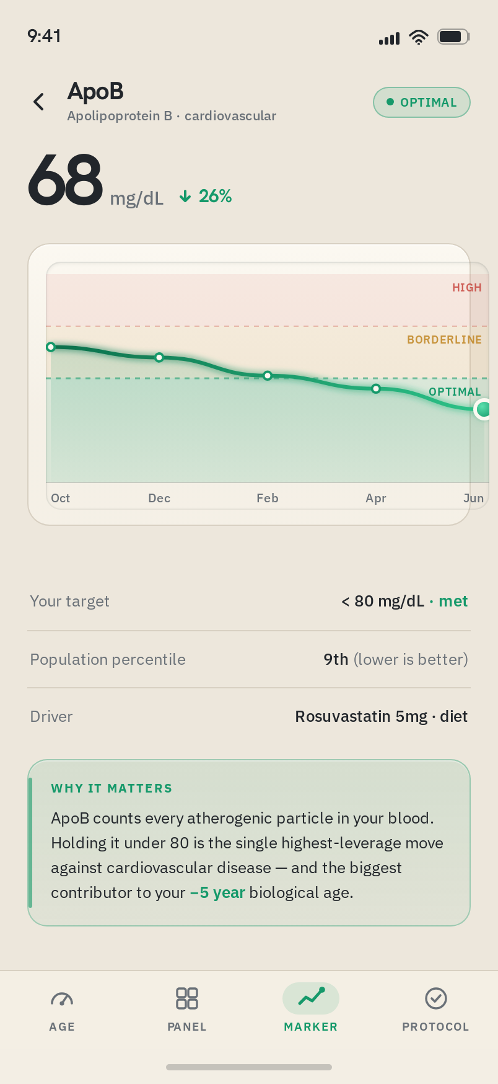Tap the OPTIMAL status badge
Viewport: 498px width, 1084px height.
point(422,102)
